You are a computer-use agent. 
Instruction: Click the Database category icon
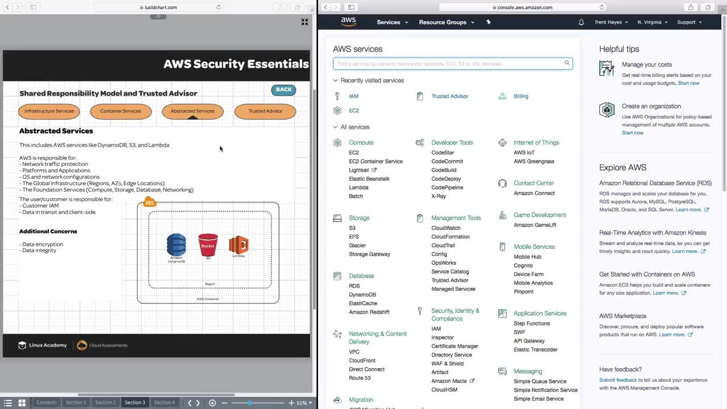point(337,276)
